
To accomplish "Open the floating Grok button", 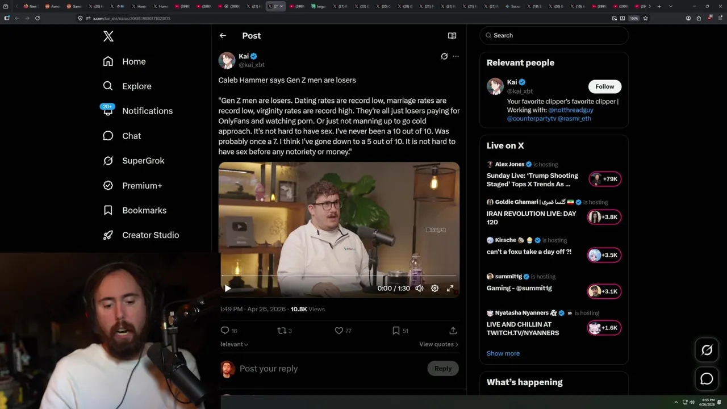I will pyautogui.click(x=707, y=350).
